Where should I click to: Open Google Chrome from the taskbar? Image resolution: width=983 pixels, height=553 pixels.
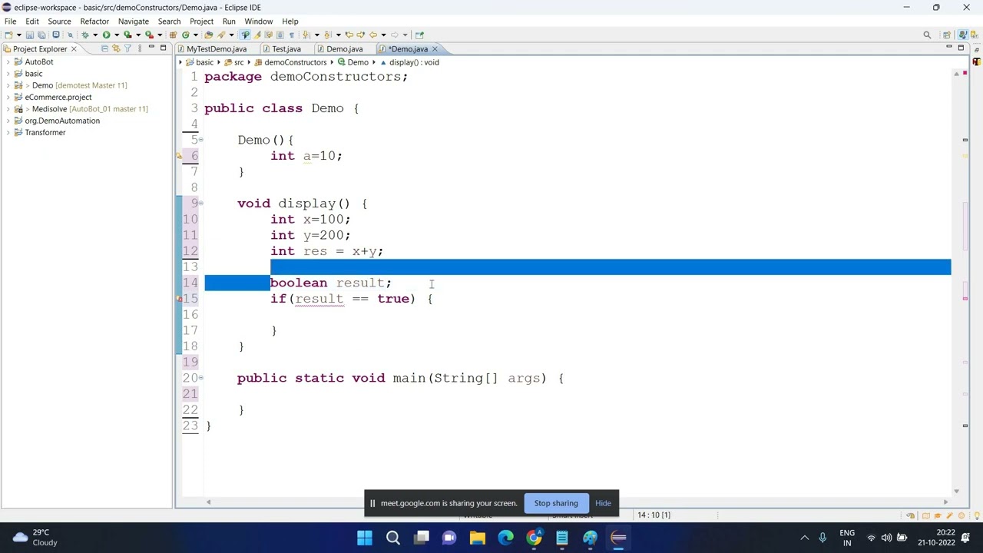tap(534, 538)
